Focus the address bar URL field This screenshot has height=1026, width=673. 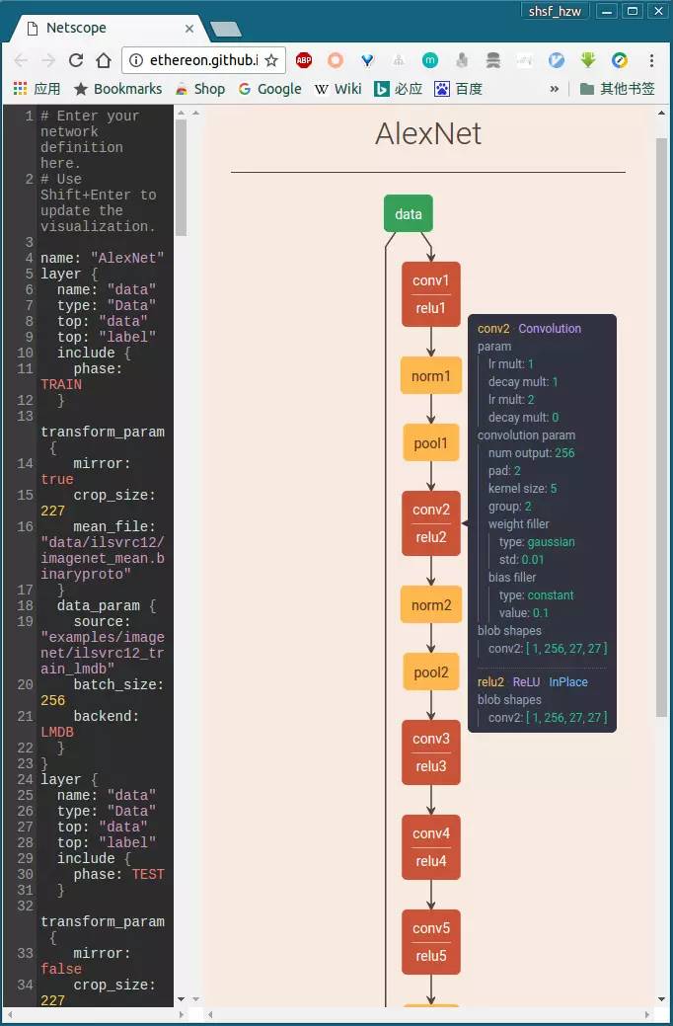[x=202, y=60]
